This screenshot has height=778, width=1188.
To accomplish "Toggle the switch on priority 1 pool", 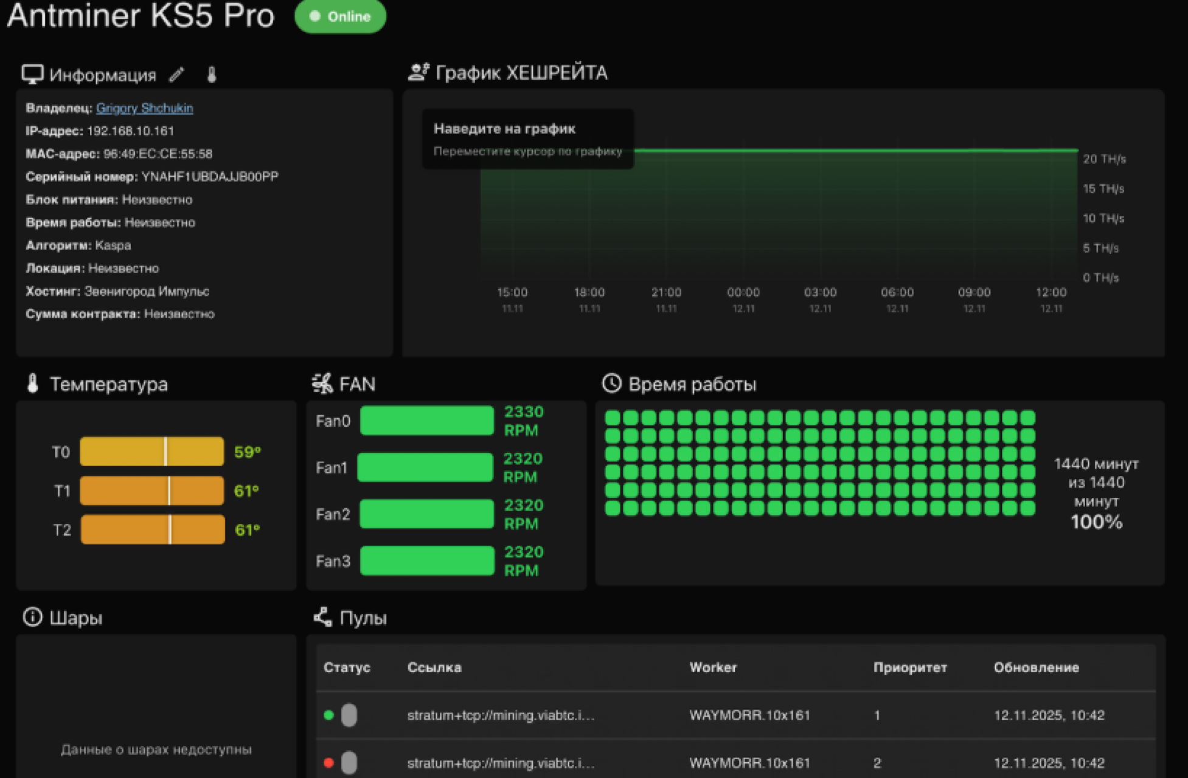I will [x=349, y=715].
